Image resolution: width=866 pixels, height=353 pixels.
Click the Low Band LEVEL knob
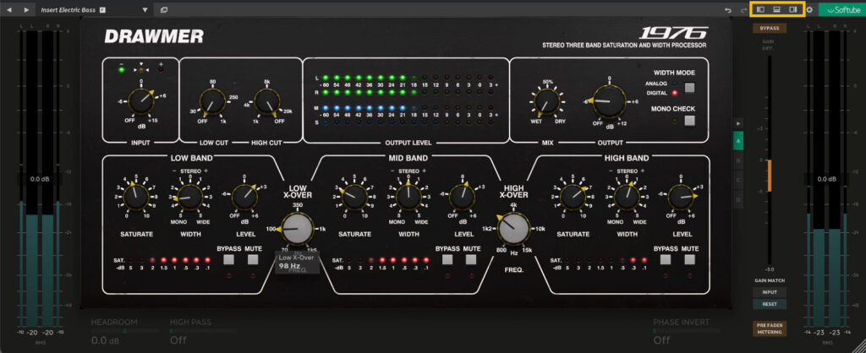244,197
